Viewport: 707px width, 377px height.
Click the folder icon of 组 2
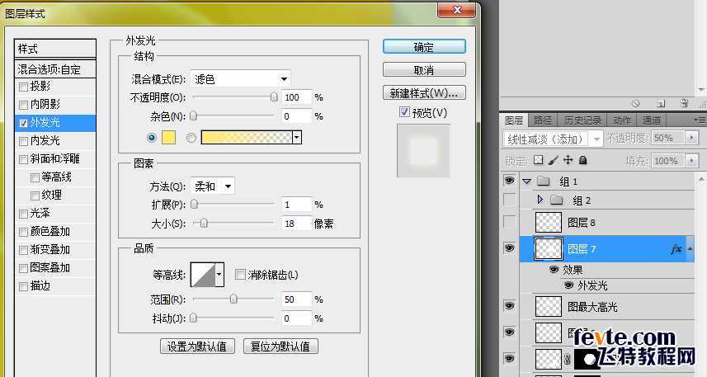556,200
